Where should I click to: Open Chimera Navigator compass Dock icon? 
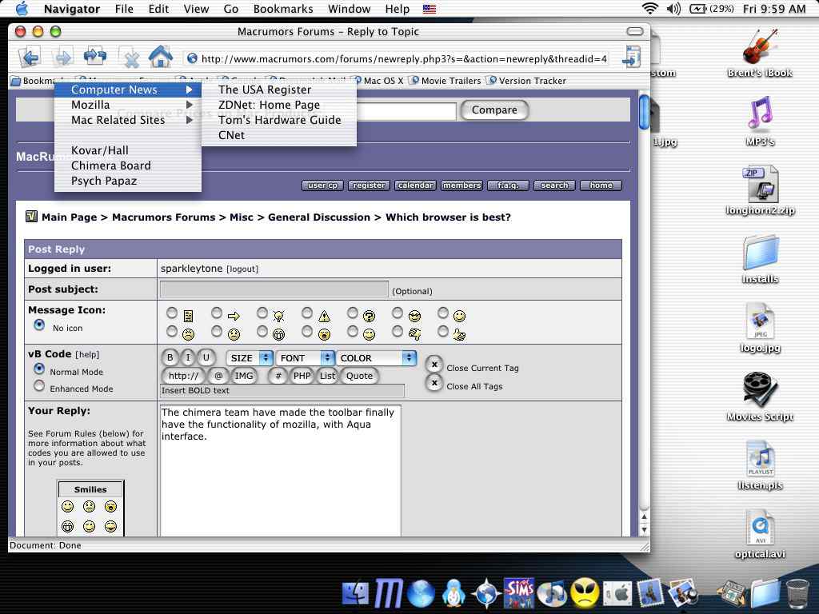pyautogui.click(x=486, y=594)
